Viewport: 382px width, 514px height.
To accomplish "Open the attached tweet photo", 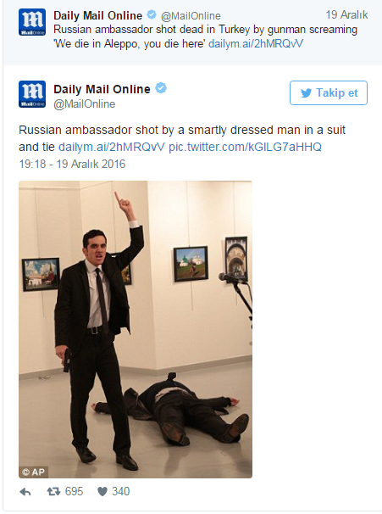I will 136,329.
